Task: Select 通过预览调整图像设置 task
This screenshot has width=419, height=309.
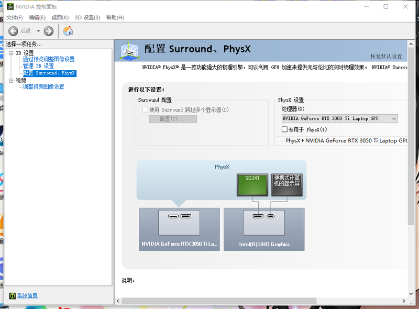Action: (x=49, y=59)
